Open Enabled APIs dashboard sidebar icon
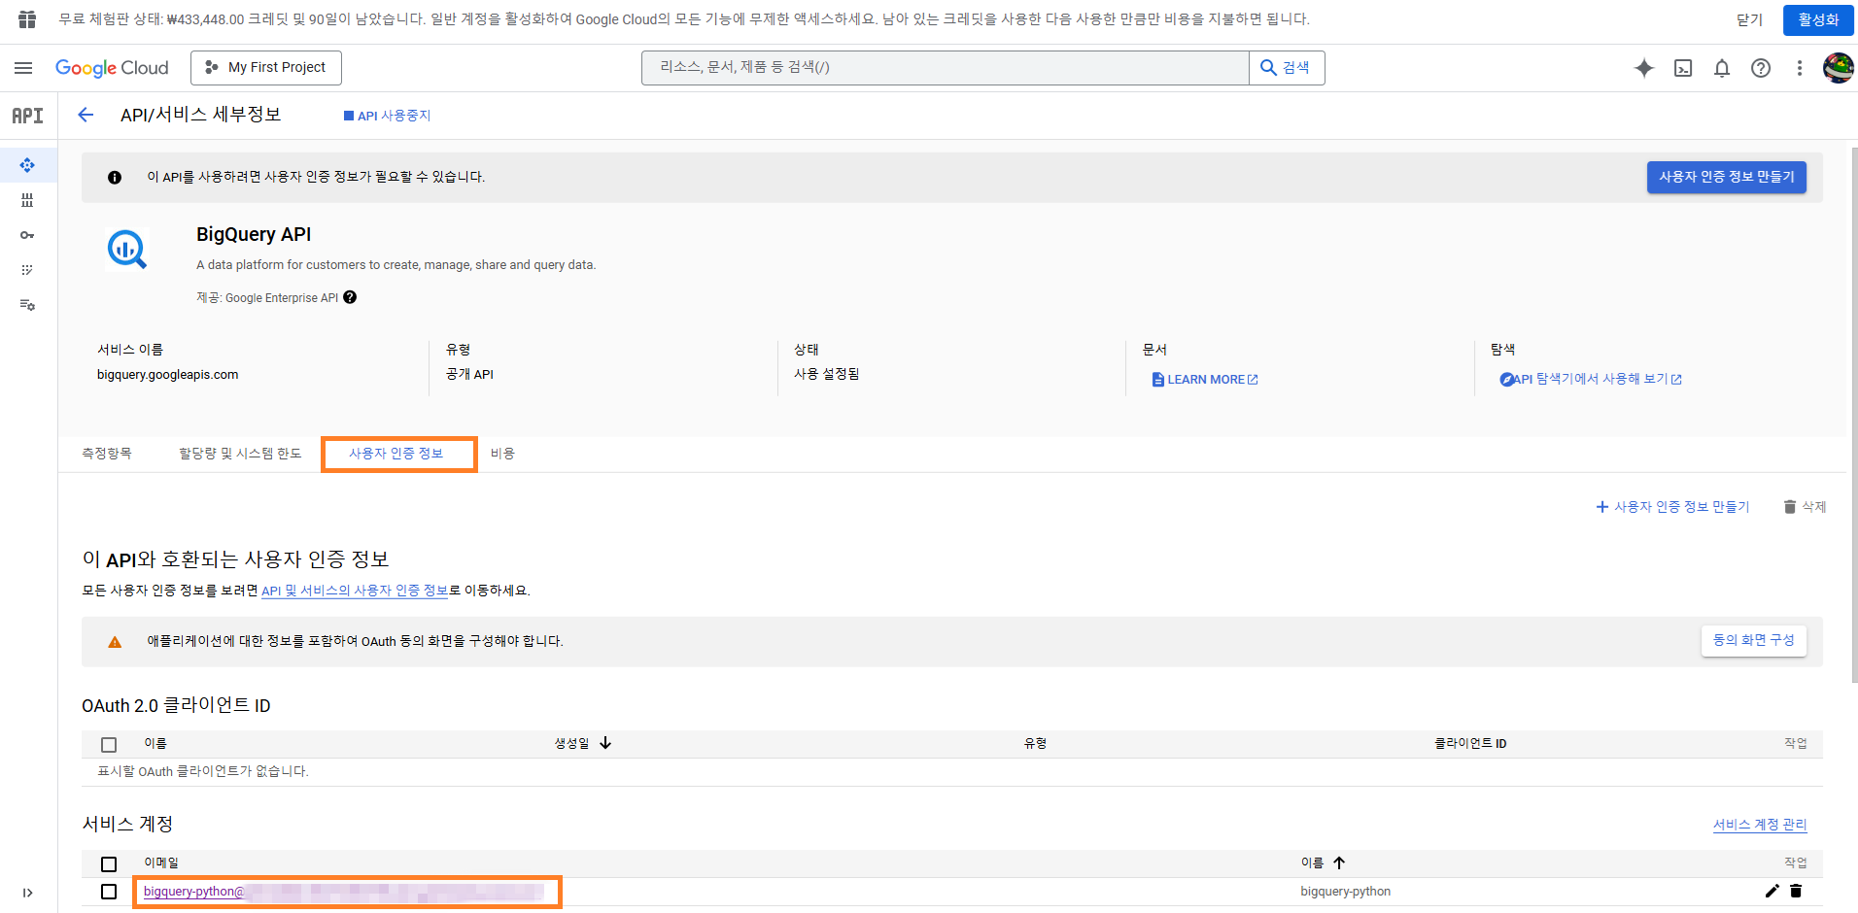 27,165
